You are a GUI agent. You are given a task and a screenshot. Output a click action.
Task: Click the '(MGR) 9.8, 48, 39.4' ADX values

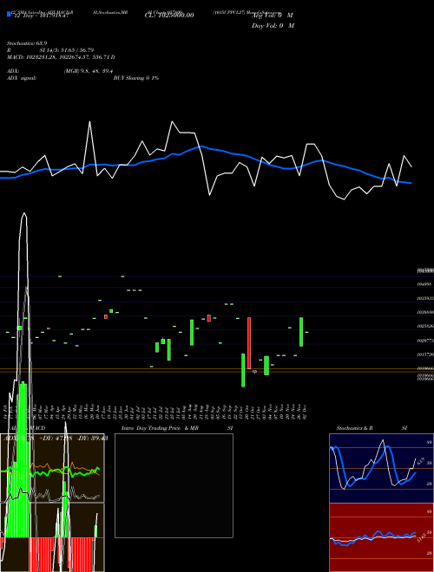click(88, 71)
